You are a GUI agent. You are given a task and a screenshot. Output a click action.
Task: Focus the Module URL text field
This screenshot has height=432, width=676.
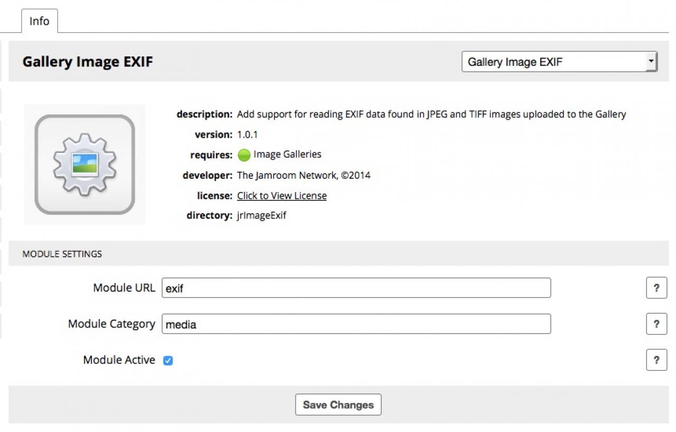[x=356, y=288]
